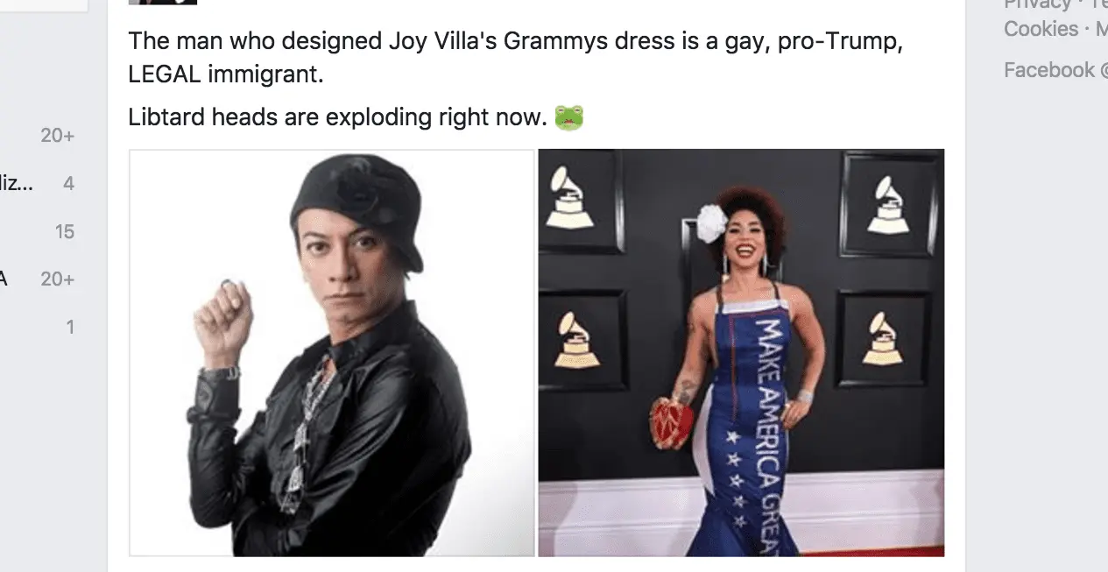Select the sidebar item ending in 'liz...'
Image resolution: width=1108 pixels, height=572 pixels.
point(17,184)
